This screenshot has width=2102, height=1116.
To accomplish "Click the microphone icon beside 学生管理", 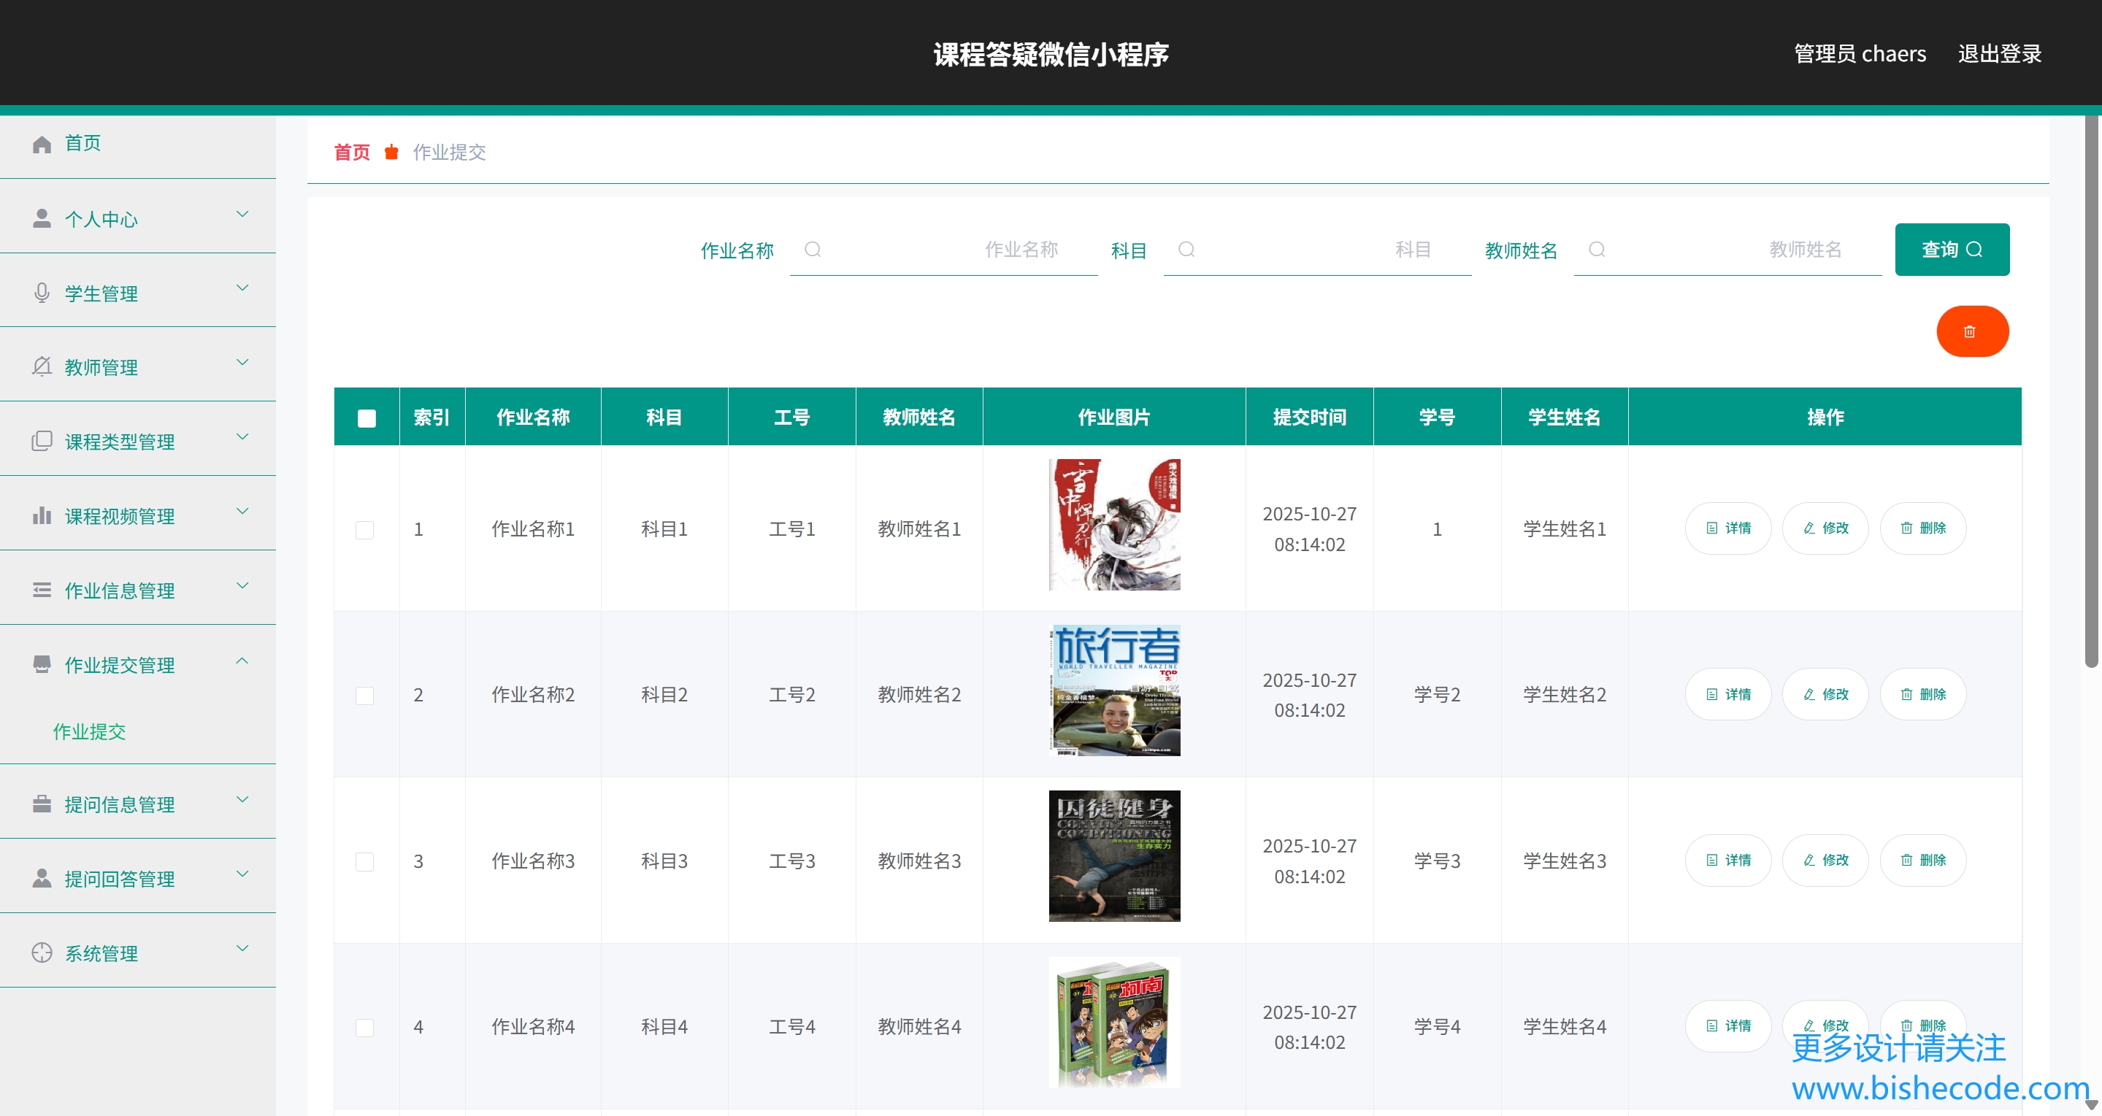I will pos(42,293).
